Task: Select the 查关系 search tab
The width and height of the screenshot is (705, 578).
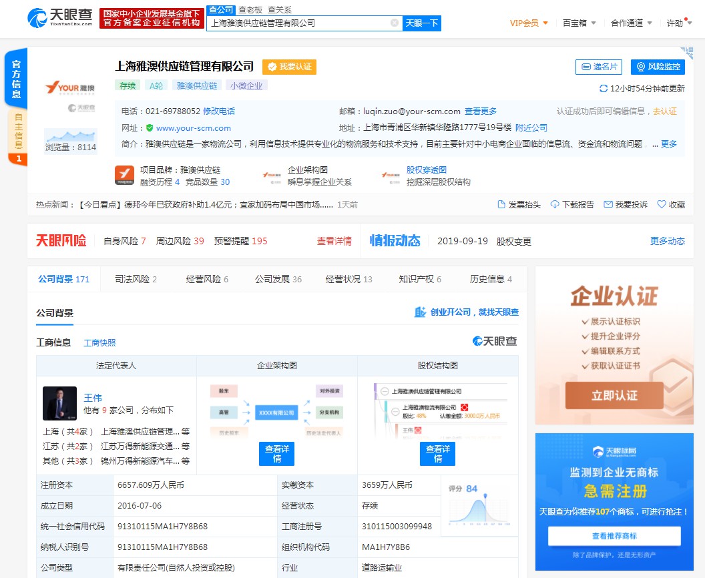Action: (x=280, y=10)
